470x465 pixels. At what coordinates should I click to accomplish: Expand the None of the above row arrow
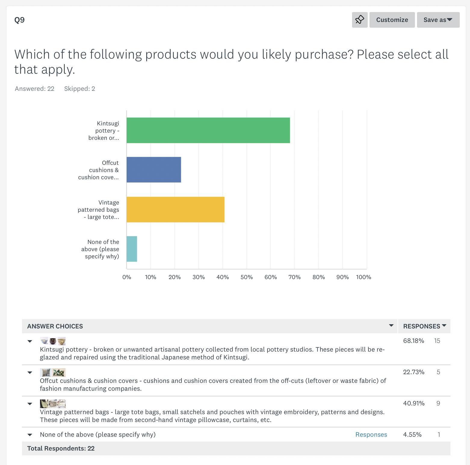[30, 435]
